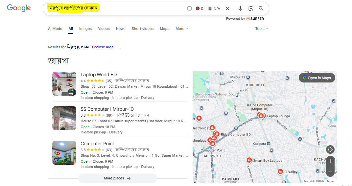
Task: Zoom in on the map
Action: (x=330, y=161)
